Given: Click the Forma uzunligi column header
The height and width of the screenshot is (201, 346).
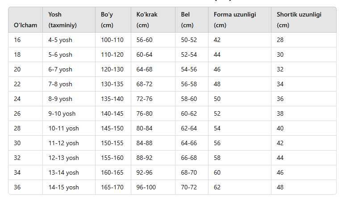Looking at the screenshot, I should 235,20.
